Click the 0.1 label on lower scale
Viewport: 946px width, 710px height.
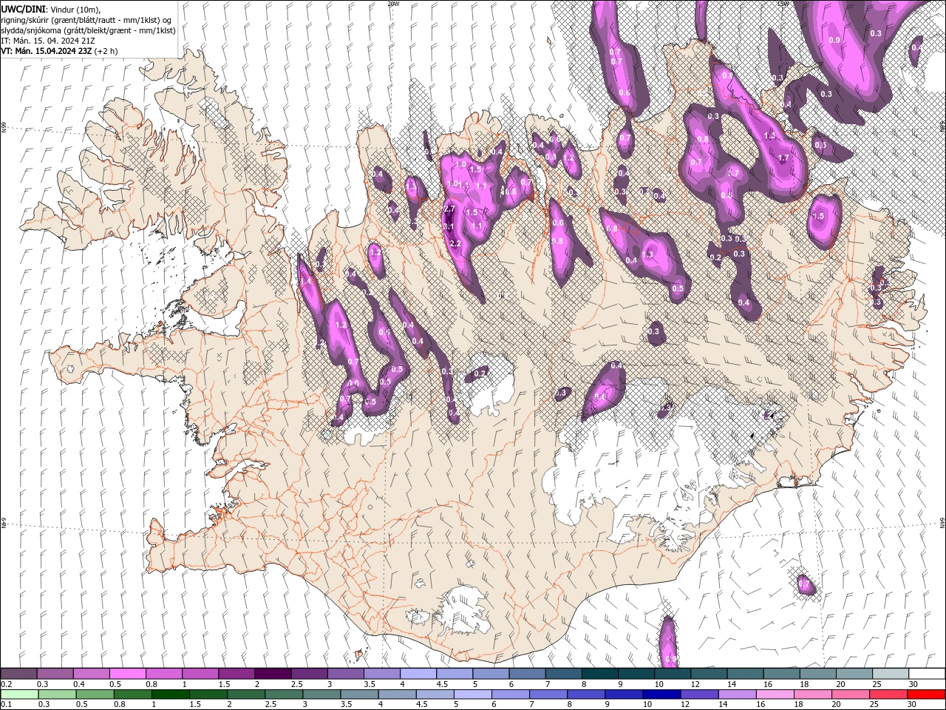[5, 704]
